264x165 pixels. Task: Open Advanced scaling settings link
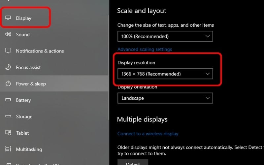(x=145, y=49)
